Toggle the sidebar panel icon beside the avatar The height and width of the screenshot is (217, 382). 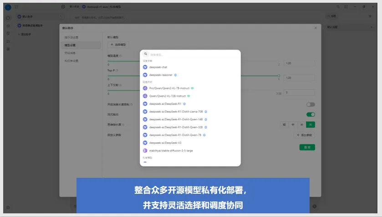pyautogui.click(x=16, y=7)
